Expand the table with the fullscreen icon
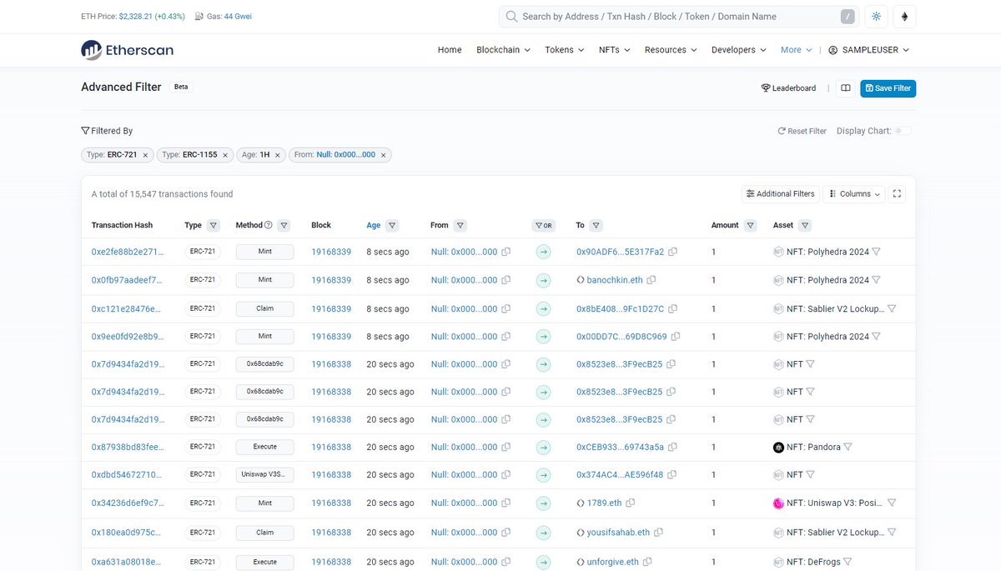 [897, 193]
